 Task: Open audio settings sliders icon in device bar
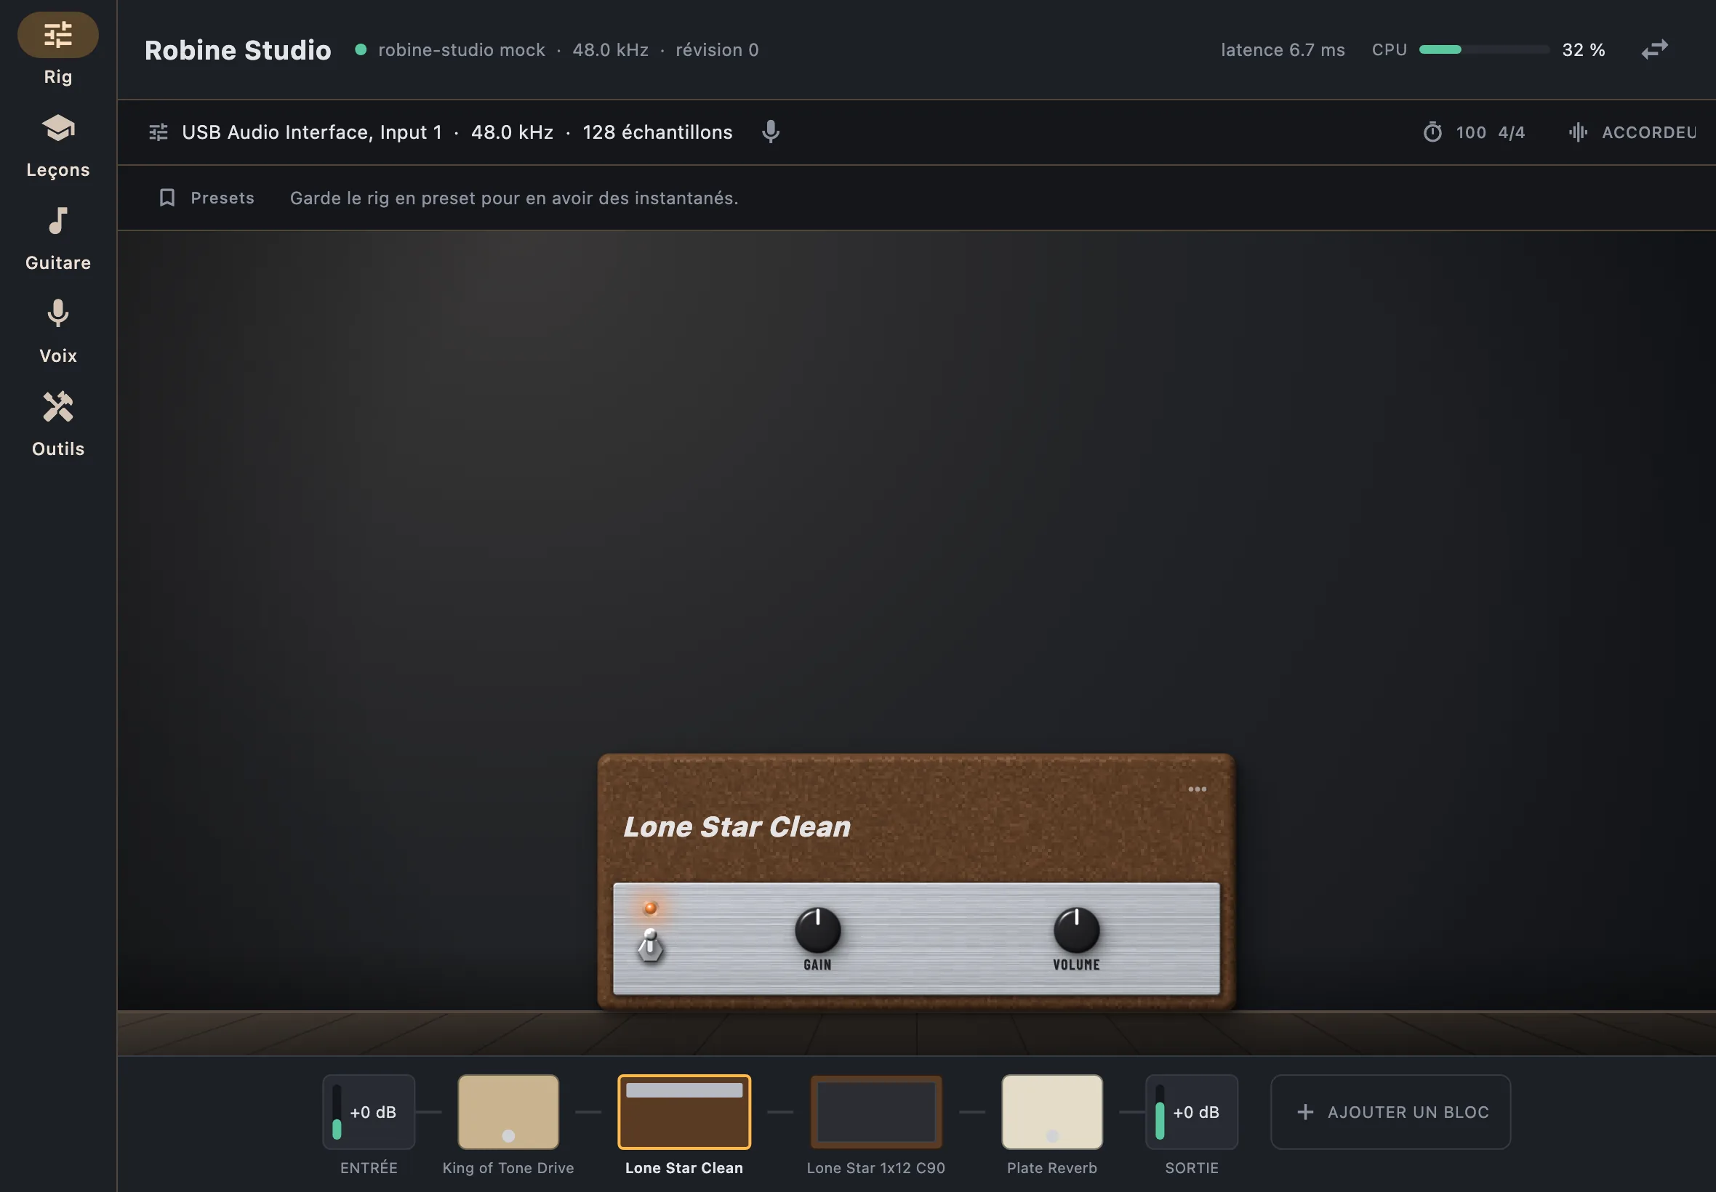pyautogui.click(x=159, y=132)
